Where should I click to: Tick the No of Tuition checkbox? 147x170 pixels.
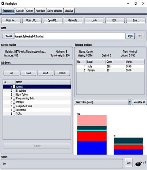click(14, 94)
